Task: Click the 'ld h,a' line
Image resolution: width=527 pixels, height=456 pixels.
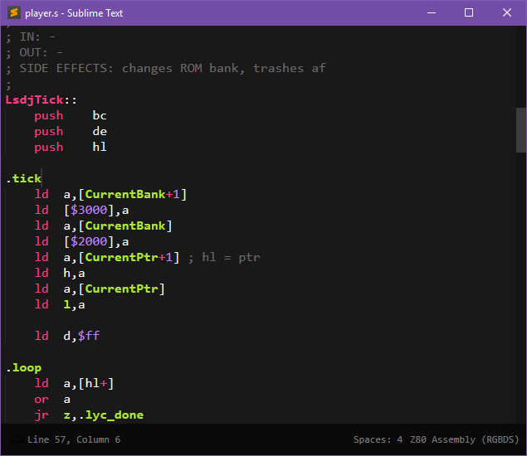Action: 60,273
